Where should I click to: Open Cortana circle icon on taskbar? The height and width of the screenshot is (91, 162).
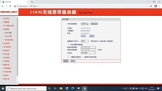pyautogui.click(x=49, y=88)
